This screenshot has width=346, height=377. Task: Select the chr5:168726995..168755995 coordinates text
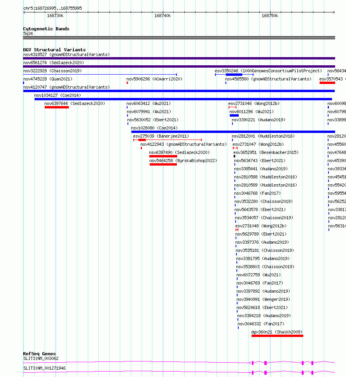(x=52, y=9)
